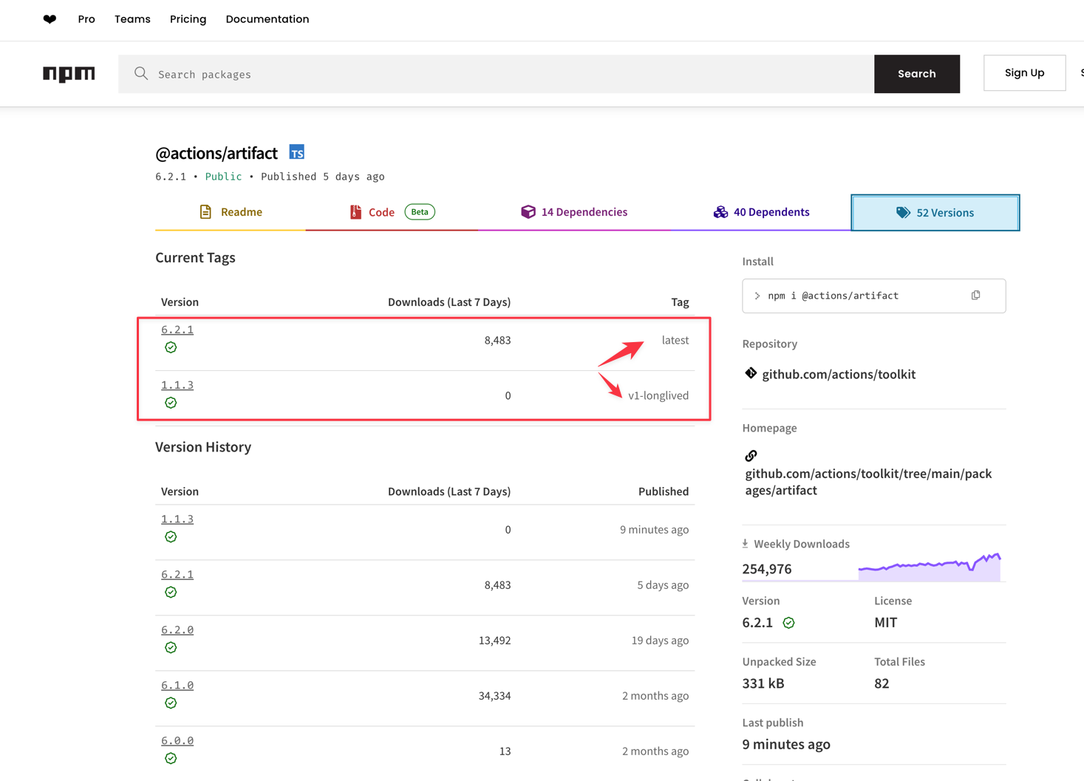Click the 331 kB unpacked size value
1084x781 pixels.
763,683
